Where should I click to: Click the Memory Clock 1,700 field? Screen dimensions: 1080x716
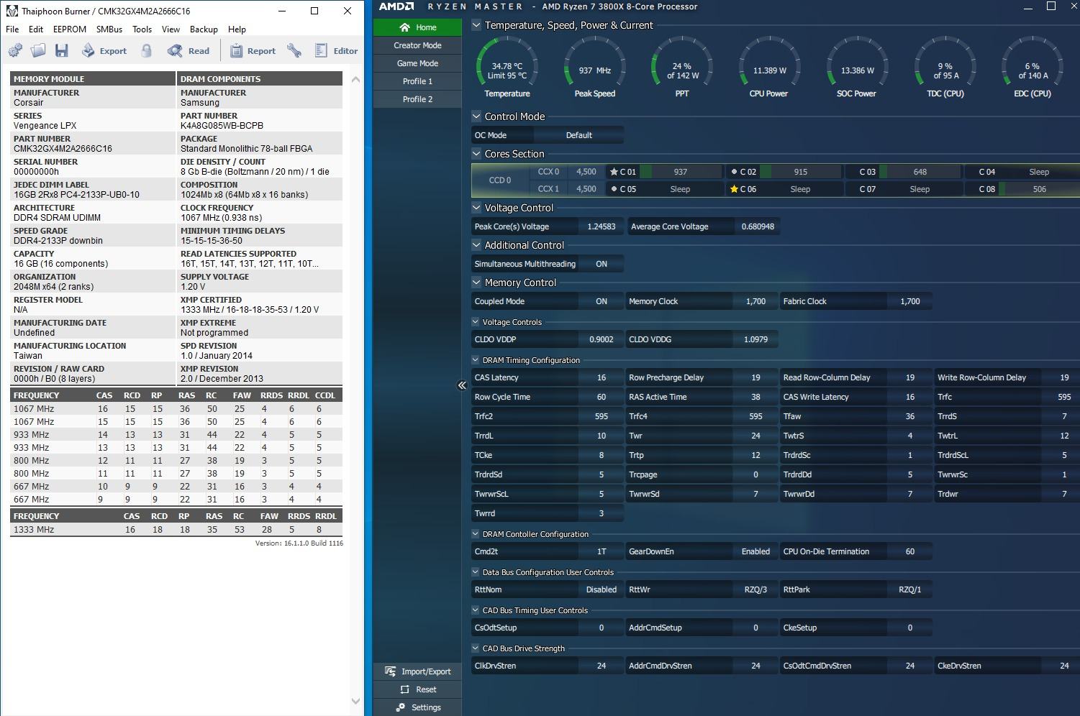755,301
